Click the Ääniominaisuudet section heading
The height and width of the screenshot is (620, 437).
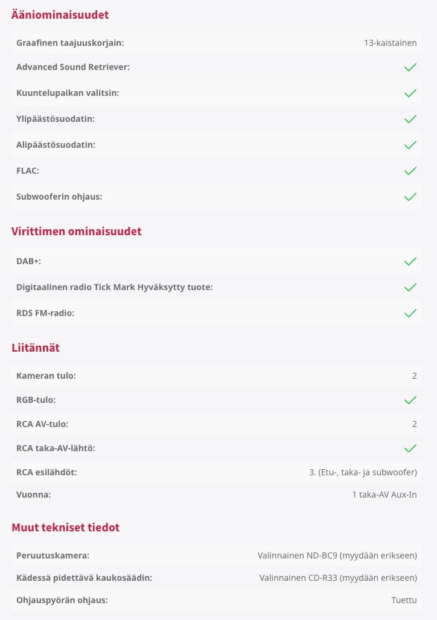click(60, 15)
